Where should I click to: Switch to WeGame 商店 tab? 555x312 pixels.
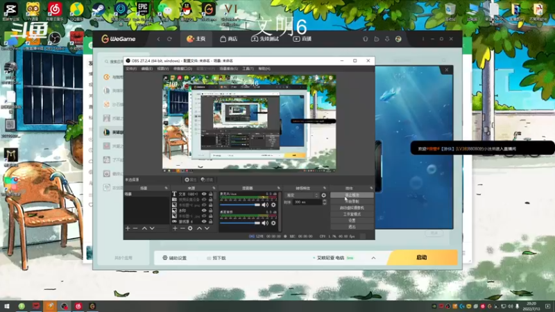229,39
